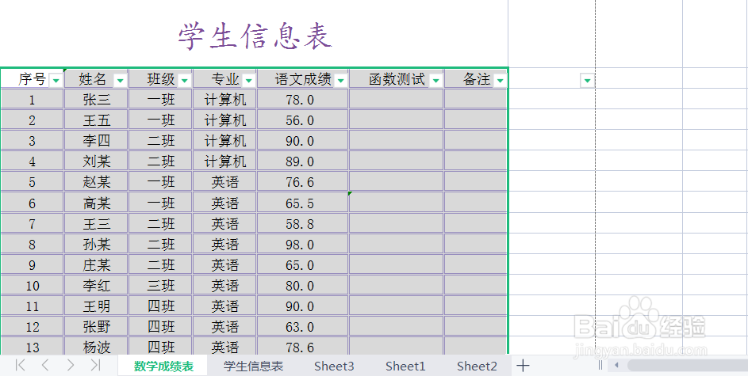Select empty 备注 cell in 王五 row
Viewport: 748px width, 376px height.
point(476,120)
